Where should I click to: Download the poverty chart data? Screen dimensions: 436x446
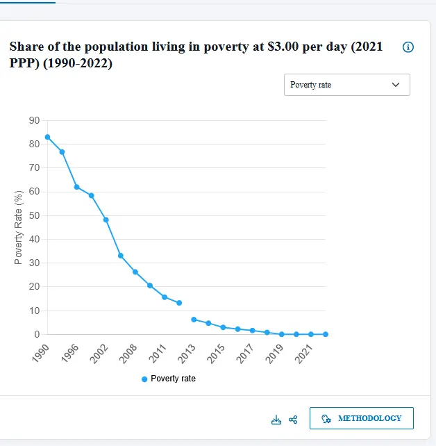[276, 420]
